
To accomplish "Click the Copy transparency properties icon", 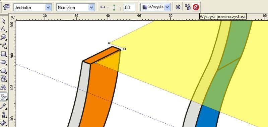I will point(188,7).
